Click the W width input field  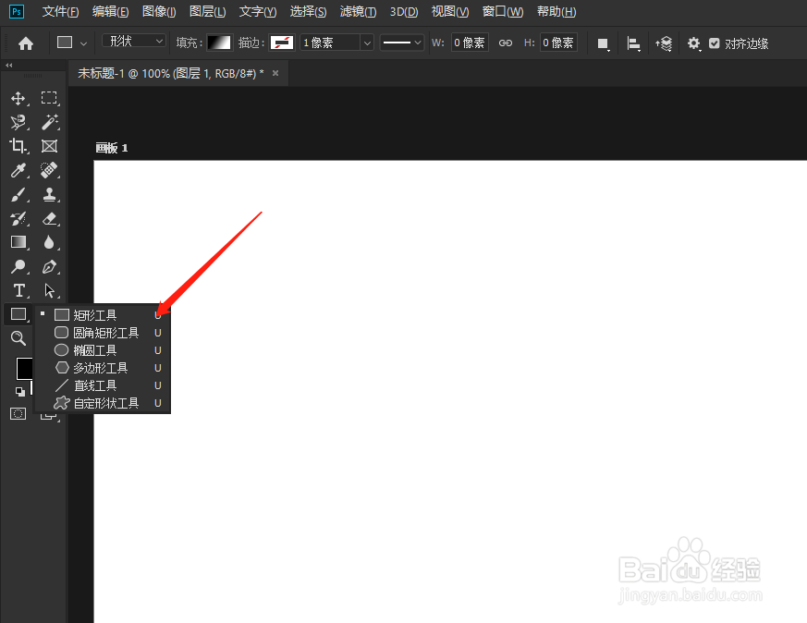tap(470, 43)
